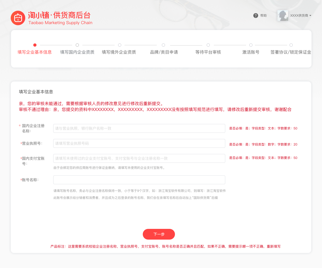This screenshot has width=322, height=268.
Task: Open the 帮助 help link
Action: (x=264, y=16)
